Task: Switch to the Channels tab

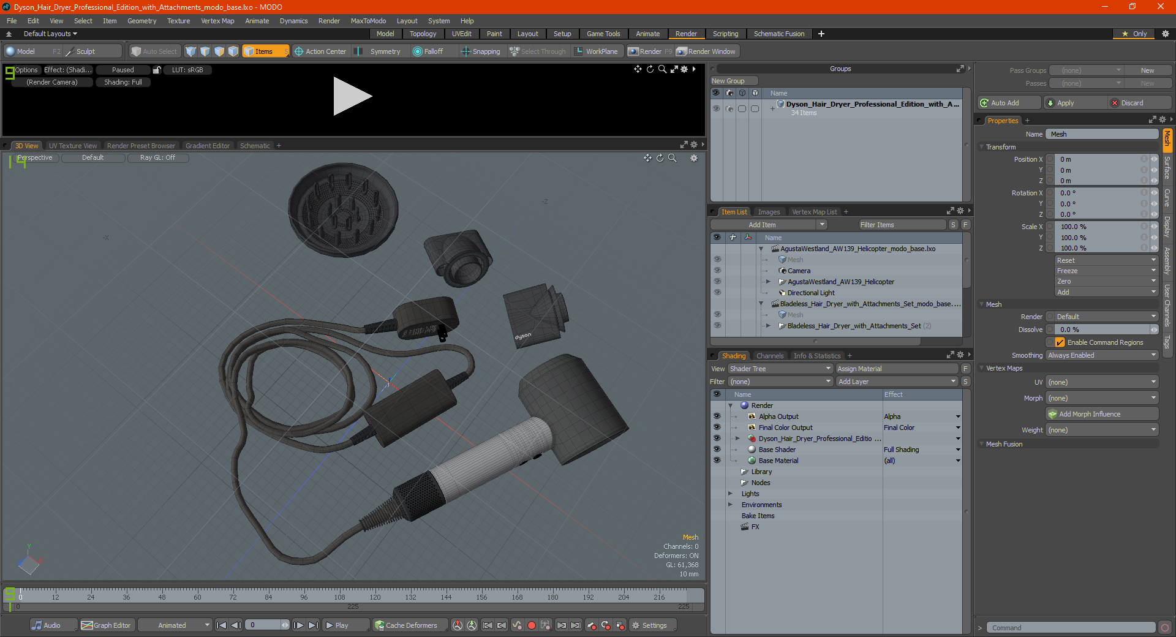Action: click(x=770, y=356)
